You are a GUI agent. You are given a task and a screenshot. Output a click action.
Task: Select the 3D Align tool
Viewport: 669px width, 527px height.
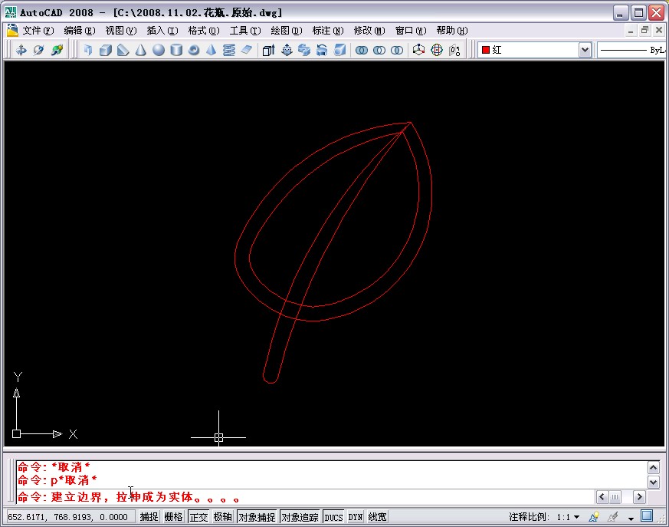pyautogui.click(x=455, y=50)
